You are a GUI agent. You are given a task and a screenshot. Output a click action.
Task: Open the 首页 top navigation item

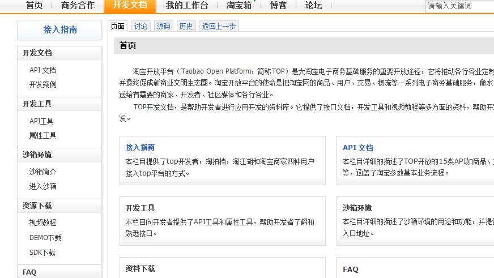[35, 5]
